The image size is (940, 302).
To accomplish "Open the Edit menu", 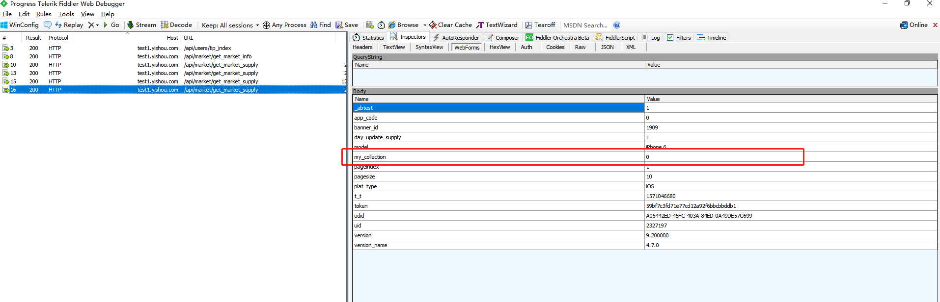I will tap(24, 14).
